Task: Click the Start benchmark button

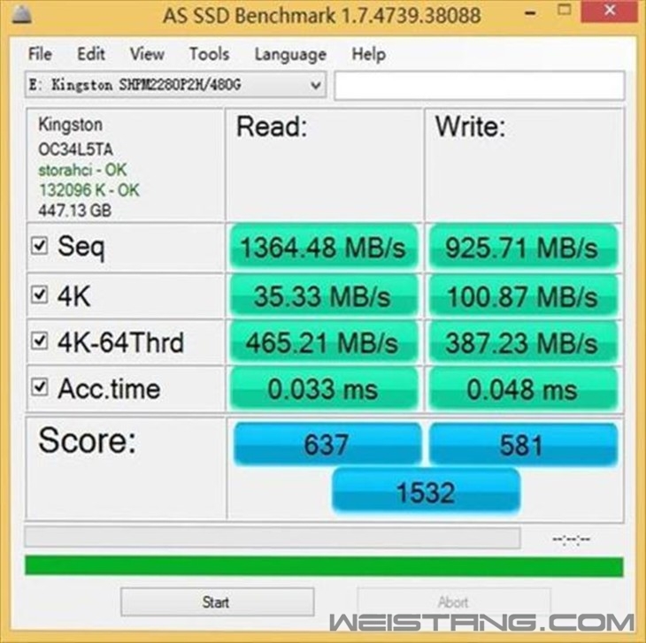Action: [217, 602]
